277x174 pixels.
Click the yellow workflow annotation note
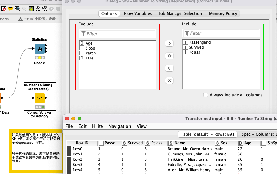click(x=35, y=151)
